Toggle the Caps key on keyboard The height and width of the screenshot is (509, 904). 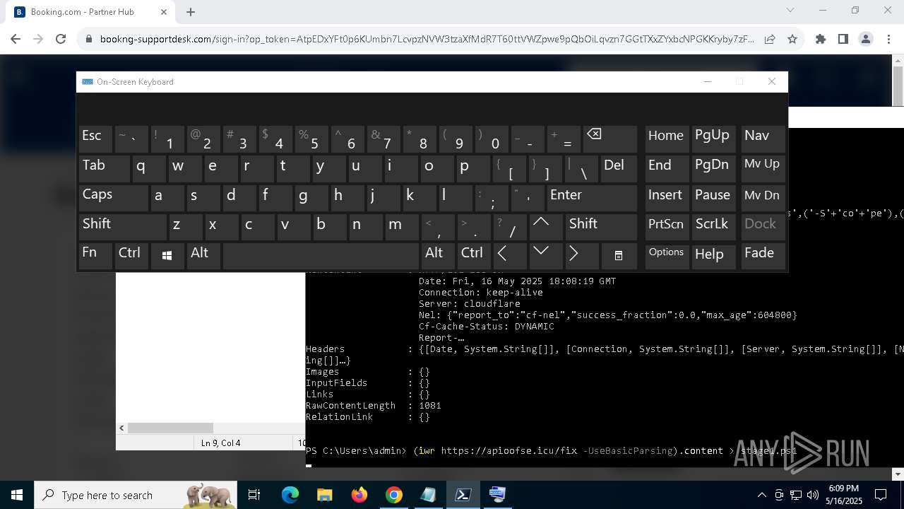tap(113, 197)
